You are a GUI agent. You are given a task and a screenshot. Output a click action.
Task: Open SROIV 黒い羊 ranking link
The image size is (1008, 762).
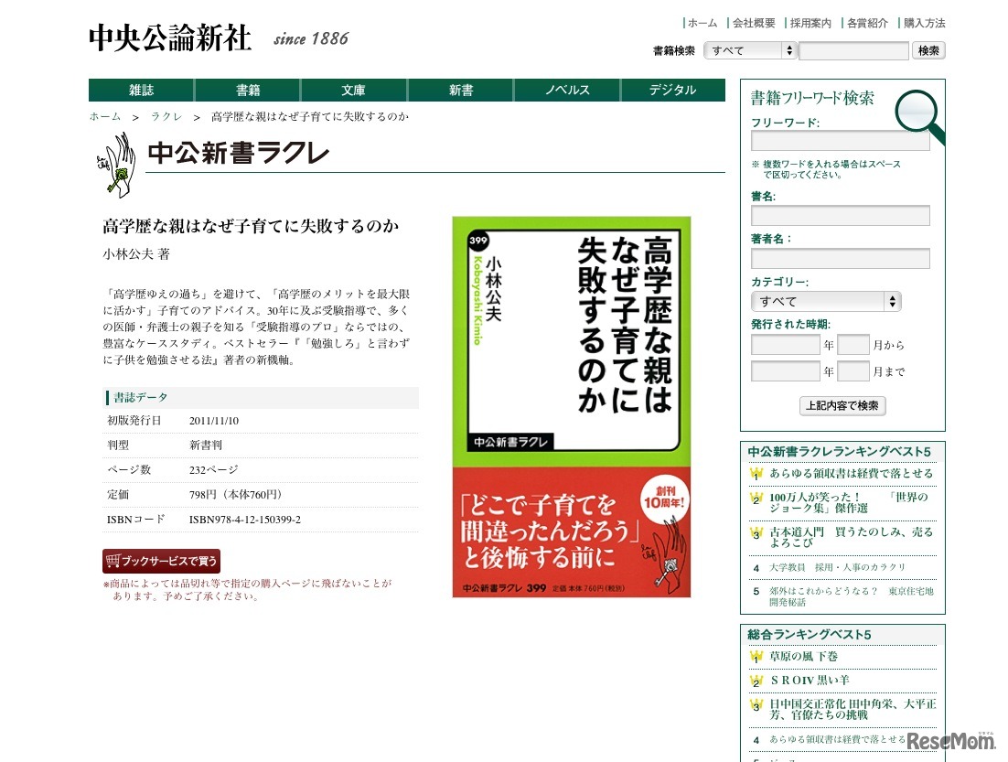[x=810, y=681]
